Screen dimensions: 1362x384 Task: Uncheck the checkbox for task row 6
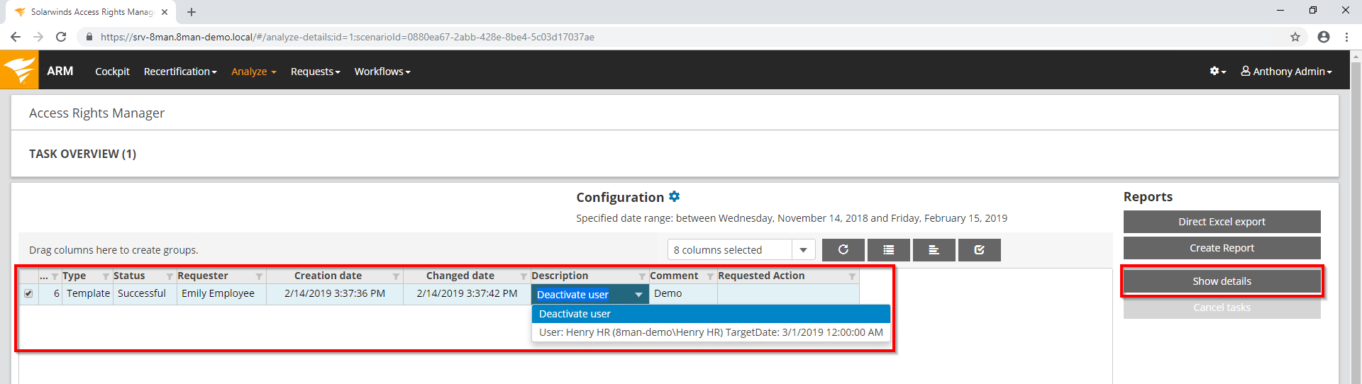(28, 293)
